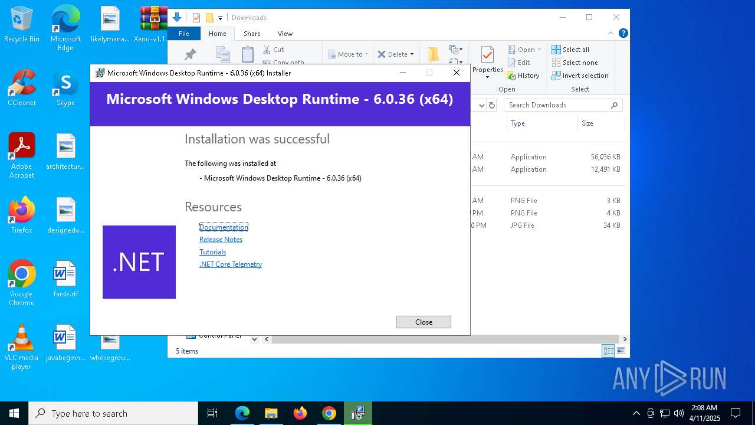
Task: Select the CCleaner desktop icon
Action: coord(22,88)
